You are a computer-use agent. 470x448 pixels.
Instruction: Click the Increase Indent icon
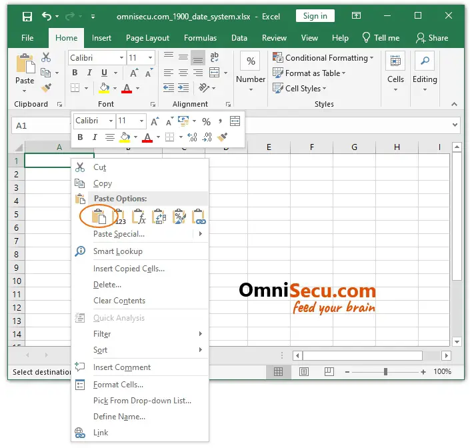pos(183,88)
